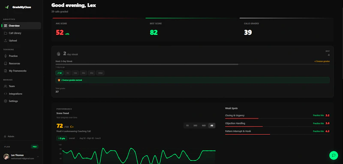343x164 pixels.
Task: Open the Call Library page
Action: click(21, 33)
